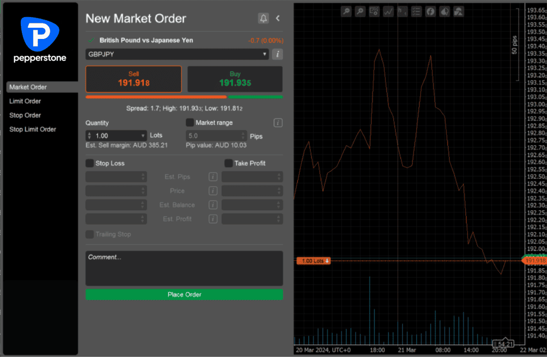
Task: Select the zoom in tool on the chart
Action: [360, 11]
